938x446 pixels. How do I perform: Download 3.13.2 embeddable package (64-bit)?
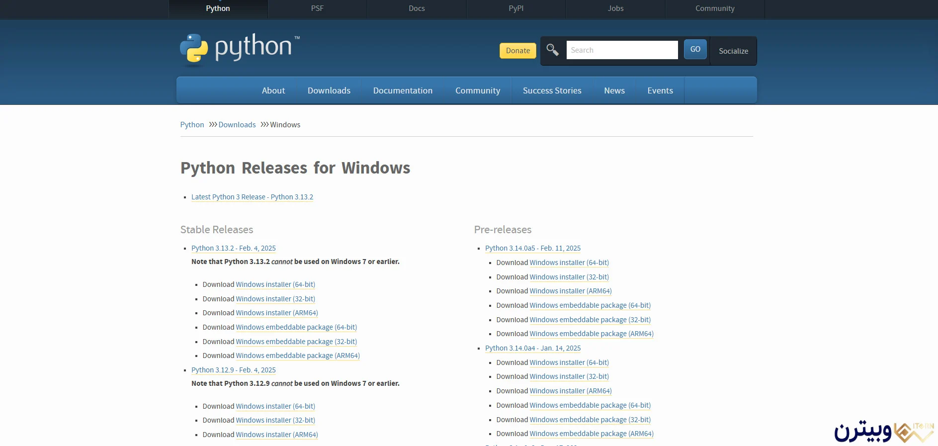pyautogui.click(x=296, y=327)
